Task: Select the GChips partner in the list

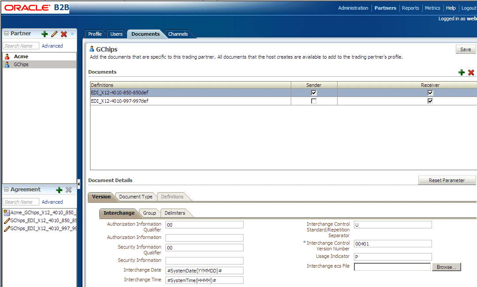Action: 40,64
